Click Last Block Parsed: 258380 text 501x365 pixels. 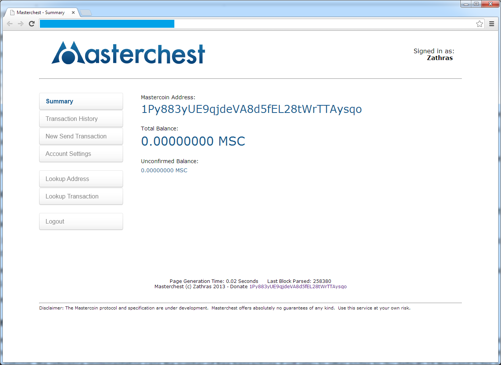299,281
